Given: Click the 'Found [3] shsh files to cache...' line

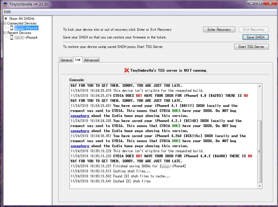Looking at the screenshot, I should tap(120, 176).
